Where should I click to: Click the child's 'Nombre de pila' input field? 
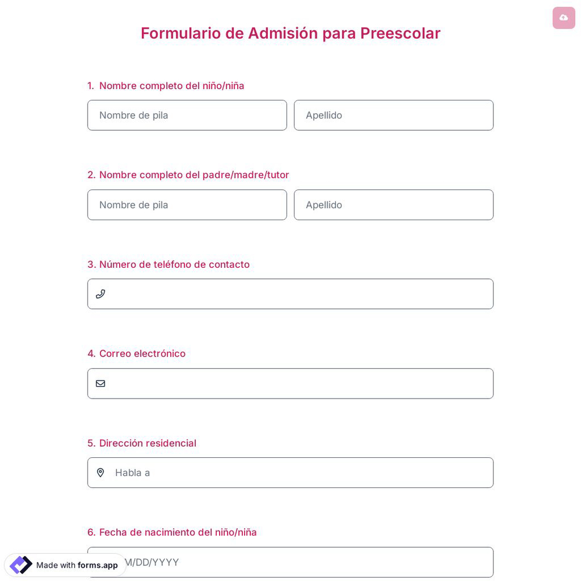pos(187,115)
